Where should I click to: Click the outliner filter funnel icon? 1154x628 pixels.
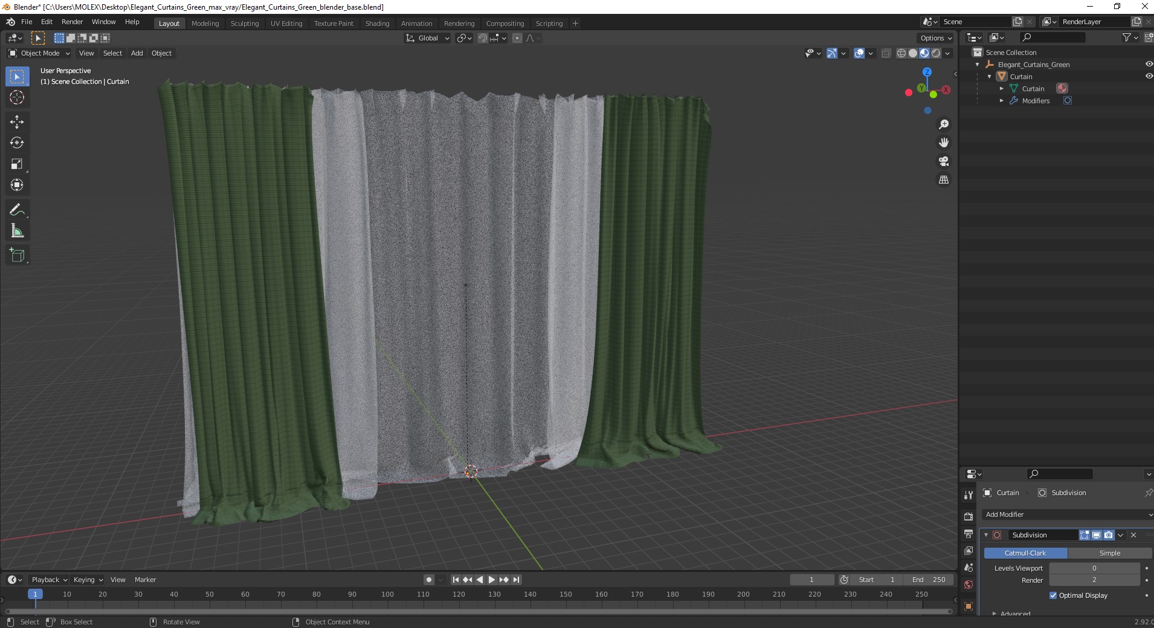click(x=1126, y=37)
